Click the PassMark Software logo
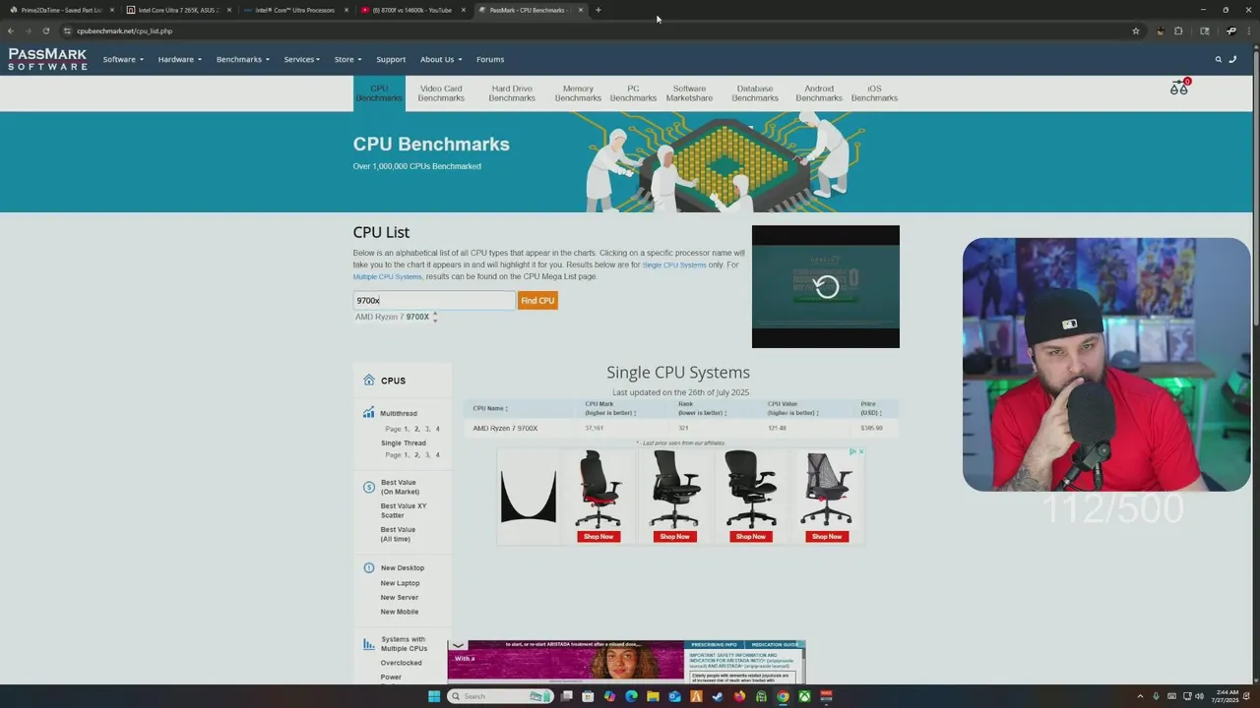The width and height of the screenshot is (1260, 708). [47, 59]
